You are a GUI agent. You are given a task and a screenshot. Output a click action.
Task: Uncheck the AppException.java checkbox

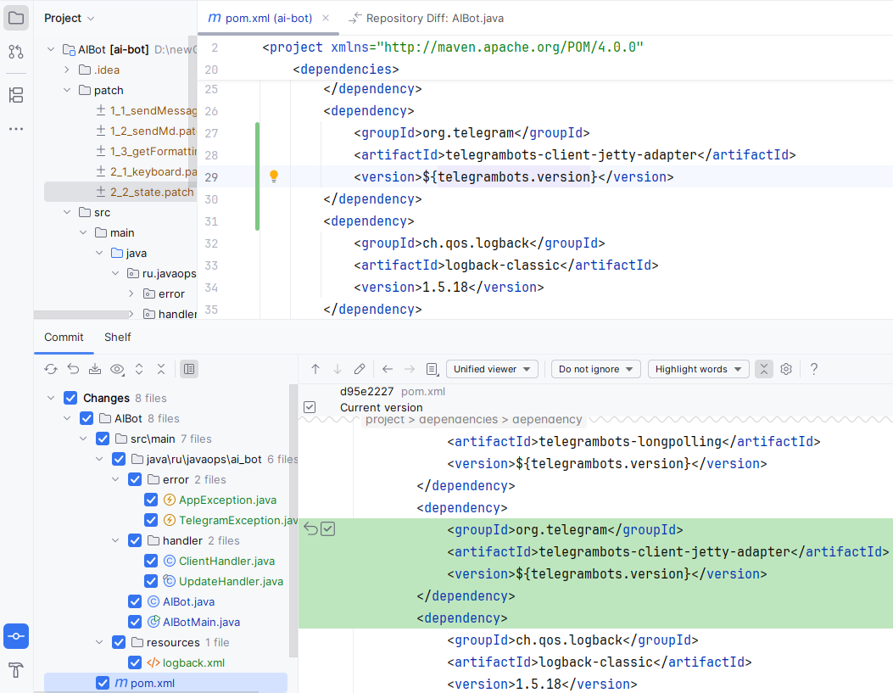click(x=151, y=500)
